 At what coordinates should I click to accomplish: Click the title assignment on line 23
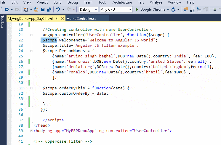click(x=91, y=46)
